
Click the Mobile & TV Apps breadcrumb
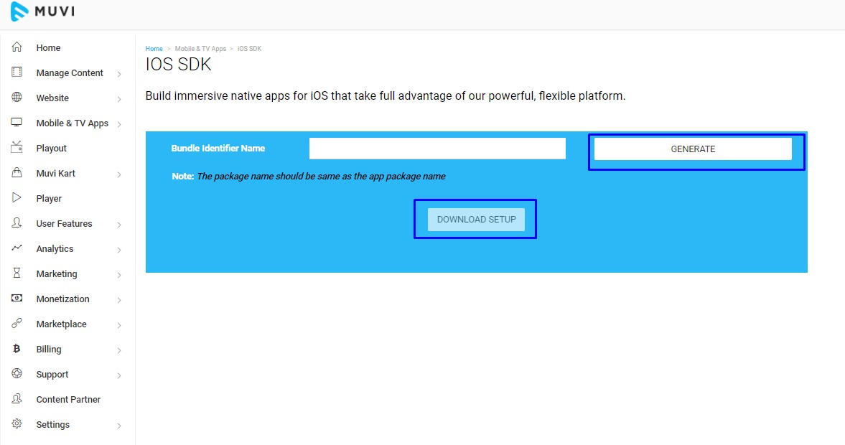point(200,49)
